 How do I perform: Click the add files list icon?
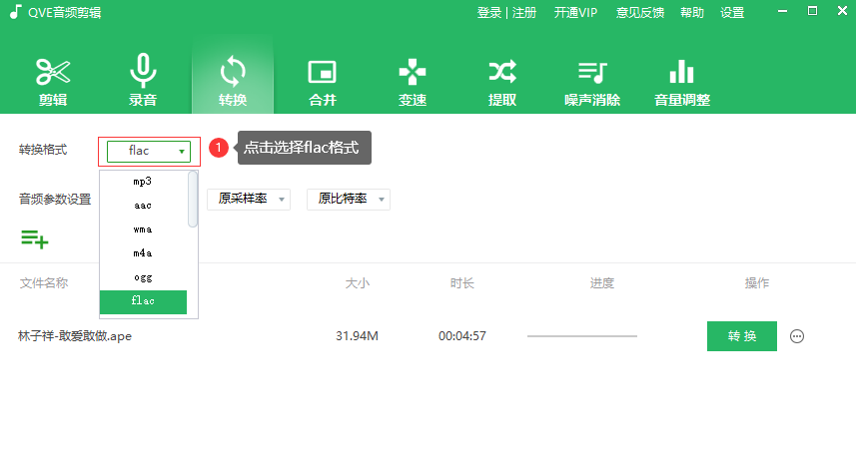tap(34, 238)
